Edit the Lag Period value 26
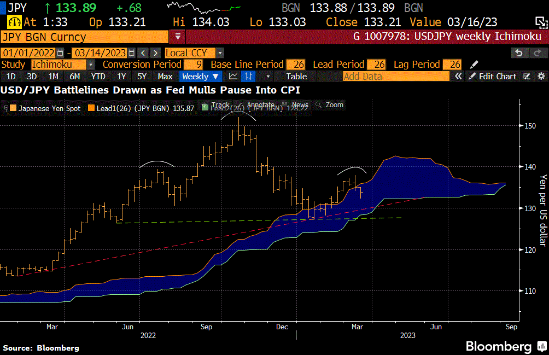The height and width of the screenshot is (355, 549). click(x=452, y=65)
